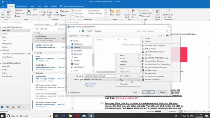Adjust the zoom slider in status bar
This screenshot has width=210, height=118.
[x=197, y=111]
